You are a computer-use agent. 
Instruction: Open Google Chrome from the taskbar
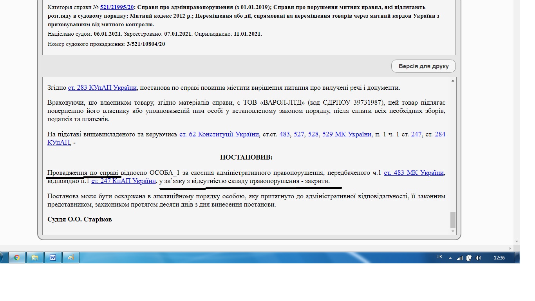17,257
